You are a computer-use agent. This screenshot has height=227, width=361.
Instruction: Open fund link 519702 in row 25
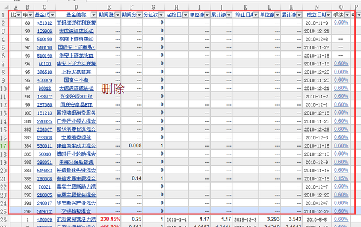45,211
